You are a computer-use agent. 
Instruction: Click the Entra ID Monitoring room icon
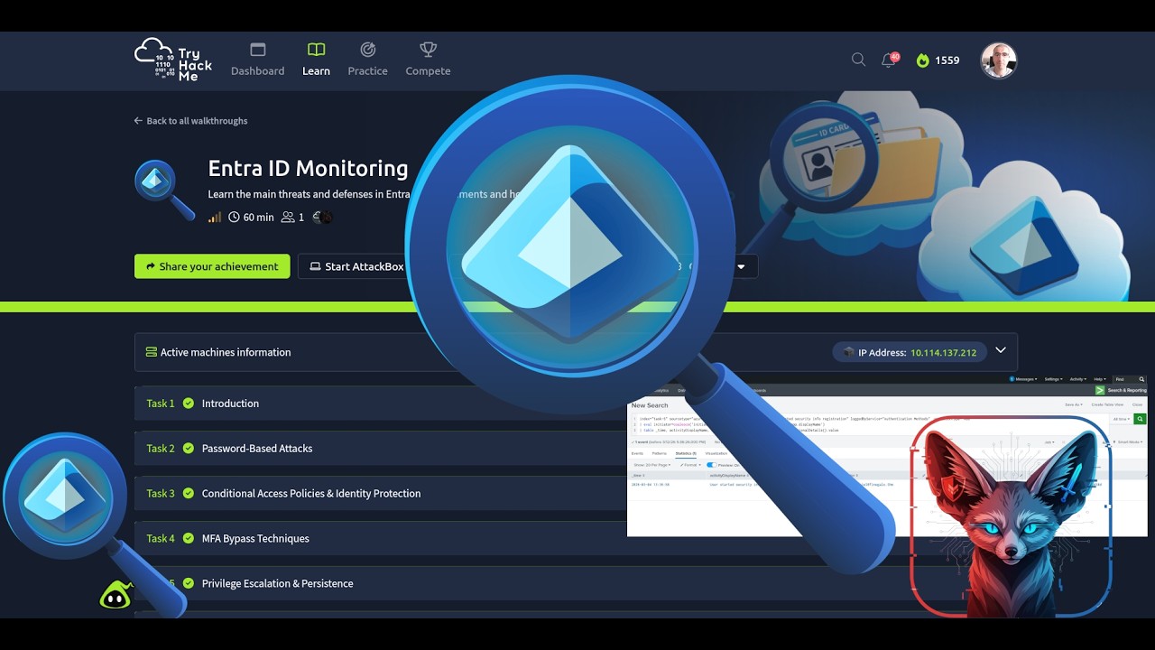tap(163, 189)
